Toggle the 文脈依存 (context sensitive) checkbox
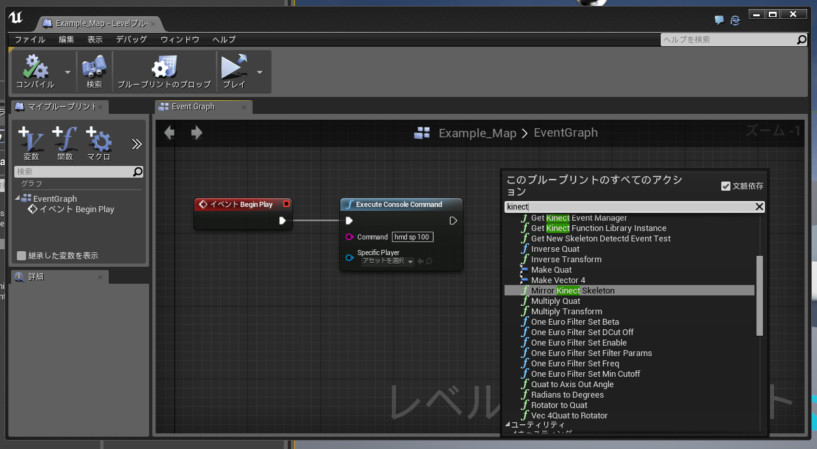The height and width of the screenshot is (449, 817). [726, 186]
